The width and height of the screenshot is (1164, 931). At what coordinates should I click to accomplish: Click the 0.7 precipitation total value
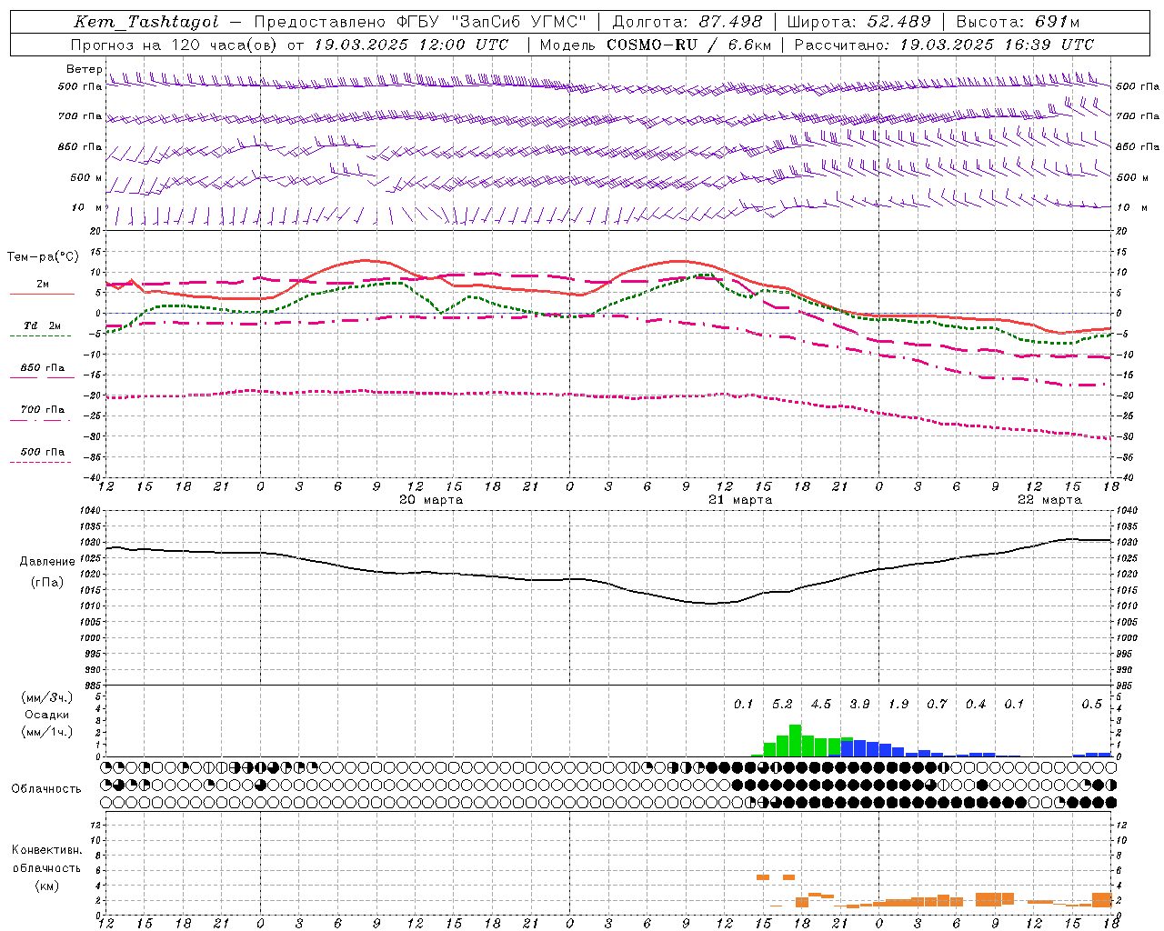937,705
